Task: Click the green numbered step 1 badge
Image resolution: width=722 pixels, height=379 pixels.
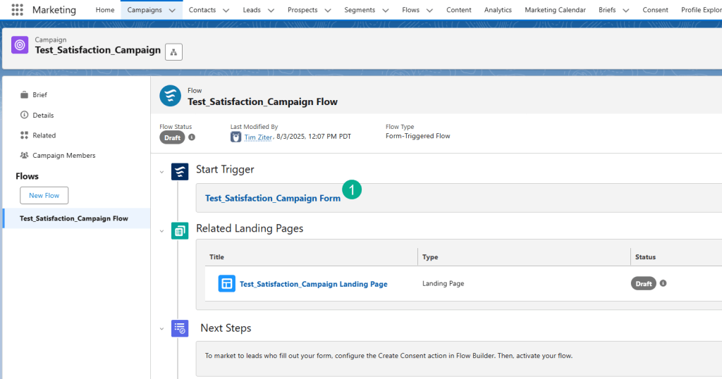Action: point(352,189)
